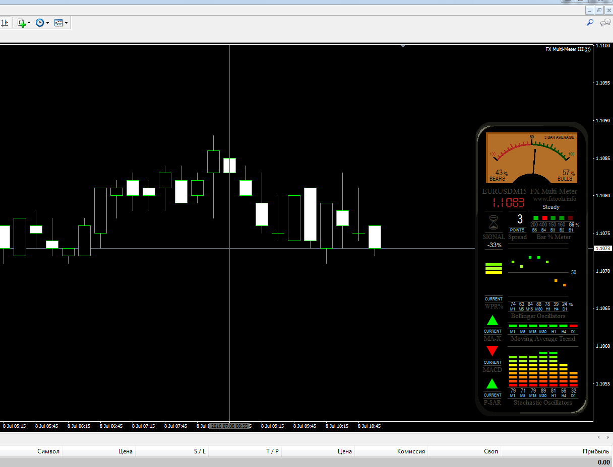The width and height of the screenshot is (613, 467).
Task: Click the 1.1055 price axis label
Action: pyautogui.click(x=603, y=383)
